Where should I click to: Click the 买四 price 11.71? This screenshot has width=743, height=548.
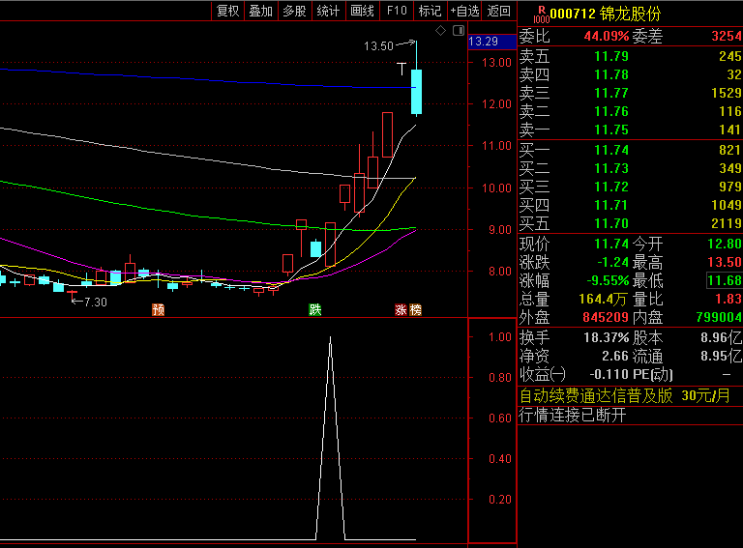pyautogui.click(x=611, y=206)
